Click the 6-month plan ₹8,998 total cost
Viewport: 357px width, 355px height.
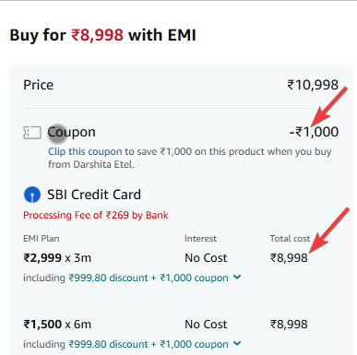tap(289, 325)
